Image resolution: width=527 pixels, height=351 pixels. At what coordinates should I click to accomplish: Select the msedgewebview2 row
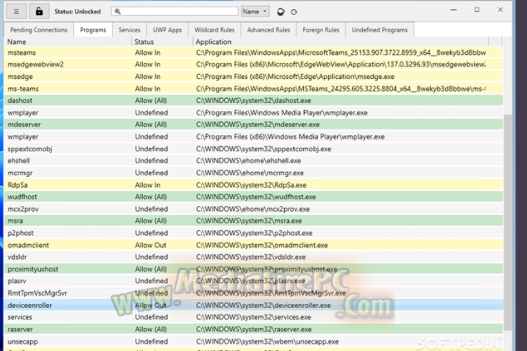pos(254,64)
